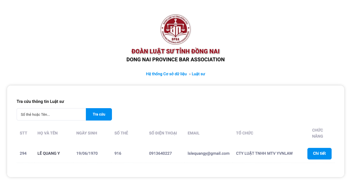
Task: Select the Luật sư breadcrumb link
Action: [198, 74]
